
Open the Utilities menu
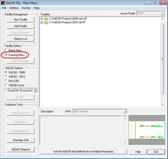[14, 8]
